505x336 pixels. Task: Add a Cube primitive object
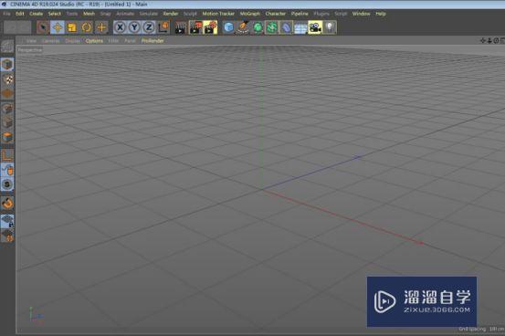pos(228,27)
